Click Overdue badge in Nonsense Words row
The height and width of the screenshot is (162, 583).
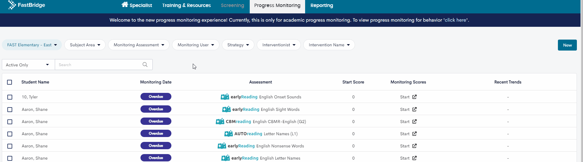pyautogui.click(x=156, y=146)
